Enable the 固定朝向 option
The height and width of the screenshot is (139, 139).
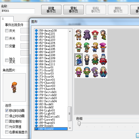click(x=7, y=121)
